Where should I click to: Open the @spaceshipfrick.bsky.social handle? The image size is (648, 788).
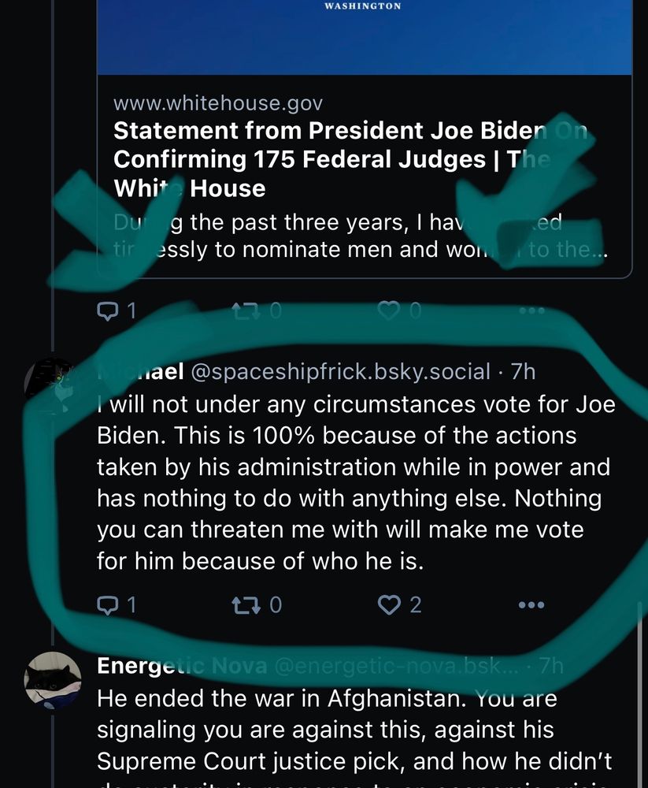click(336, 371)
